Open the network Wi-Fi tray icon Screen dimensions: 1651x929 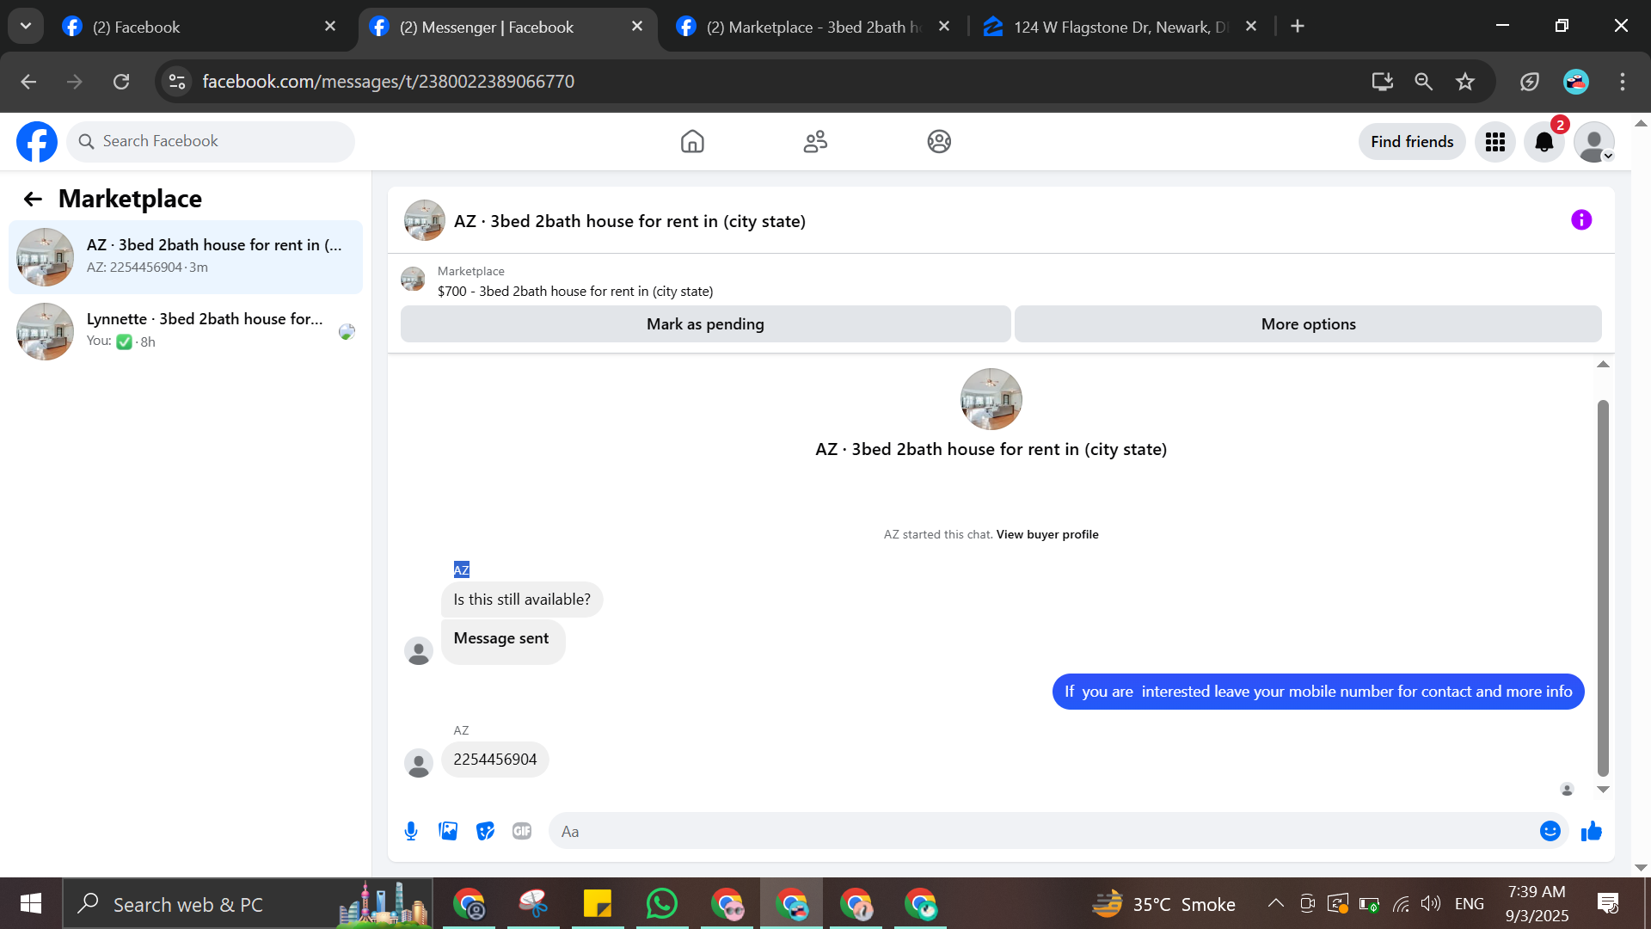[x=1402, y=903]
